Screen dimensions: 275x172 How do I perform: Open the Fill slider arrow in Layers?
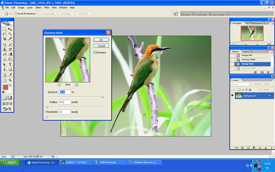pyautogui.click(x=272, y=90)
